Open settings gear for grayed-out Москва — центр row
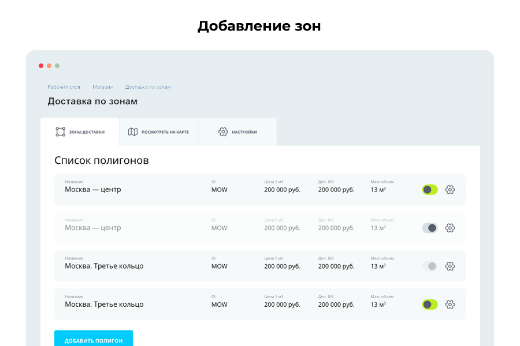This screenshot has width=520, height=346. [x=450, y=227]
